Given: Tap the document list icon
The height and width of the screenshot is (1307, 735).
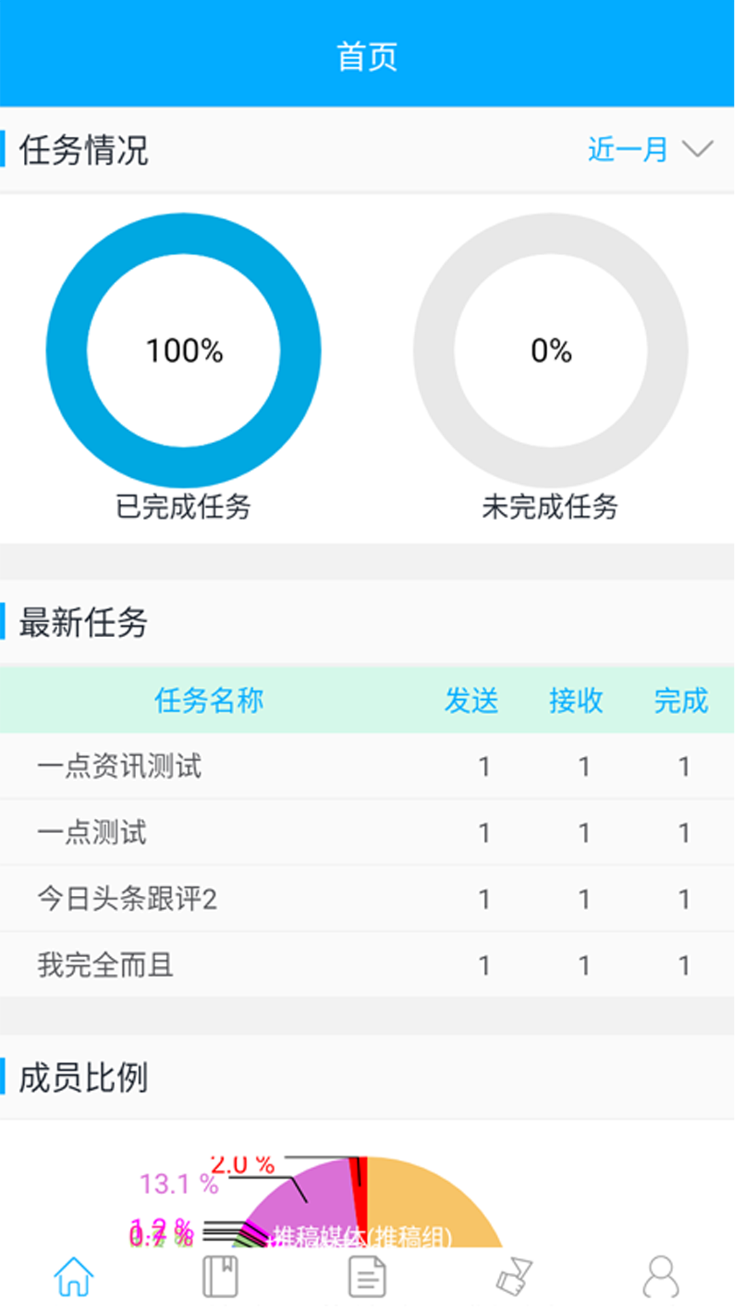Looking at the screenshot, I should coord(367,1277).
